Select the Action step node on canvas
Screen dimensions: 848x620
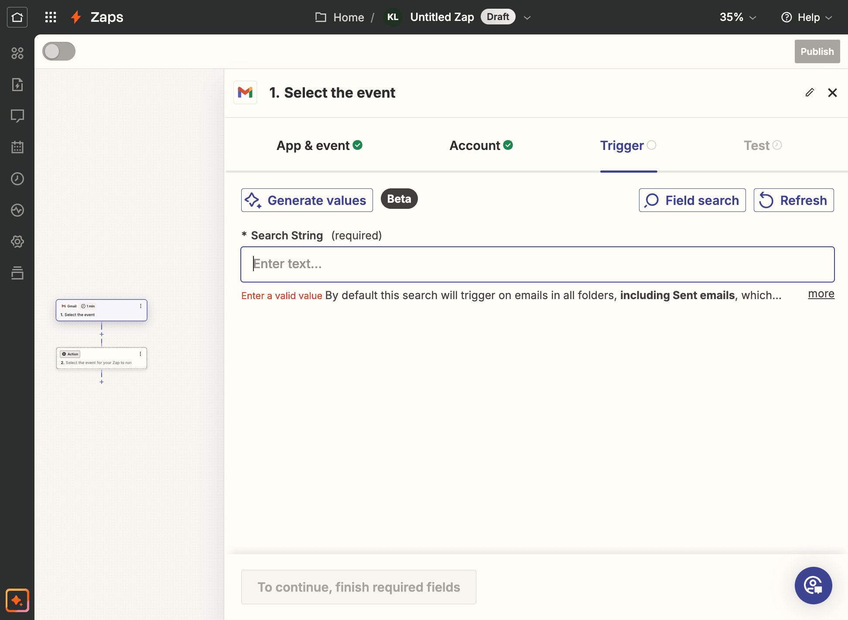pos(101,358)
